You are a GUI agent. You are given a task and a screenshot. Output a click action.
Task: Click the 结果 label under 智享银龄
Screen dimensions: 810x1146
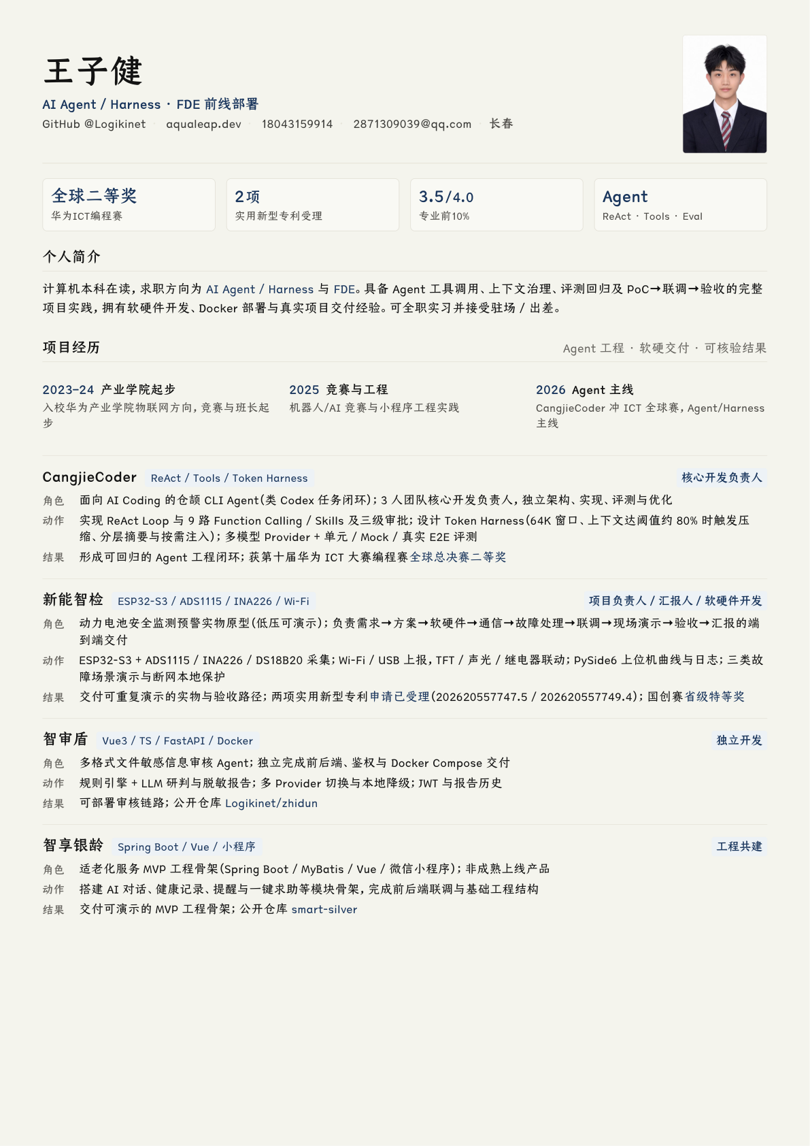point(54,910)
